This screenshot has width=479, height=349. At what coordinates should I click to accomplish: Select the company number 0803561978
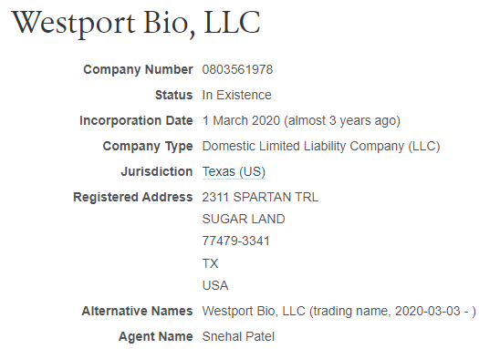(237, 69)
